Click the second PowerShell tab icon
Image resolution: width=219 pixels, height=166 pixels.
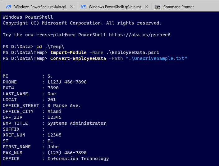coord(83,7)
